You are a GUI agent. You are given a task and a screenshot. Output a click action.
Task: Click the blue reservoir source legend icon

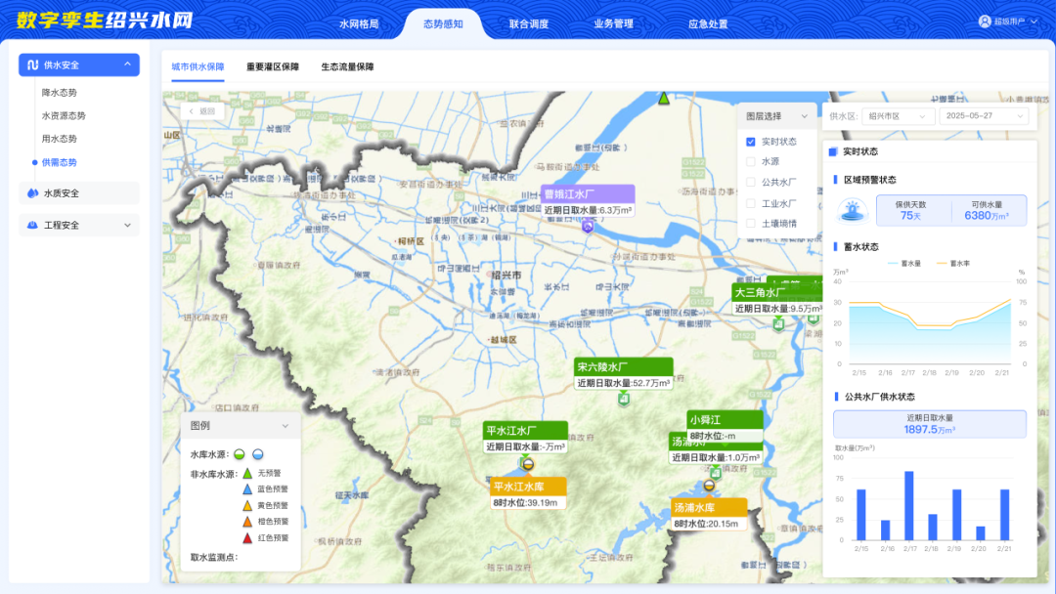[x=257, y=454]
